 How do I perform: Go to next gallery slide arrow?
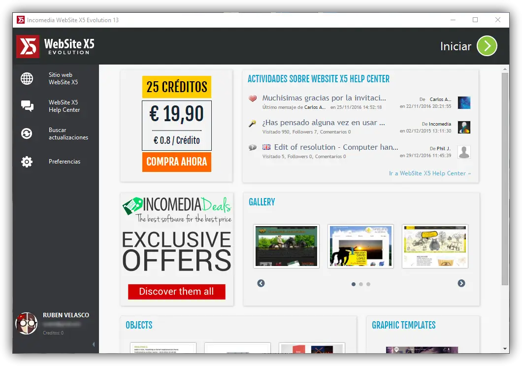click(461, 283)
